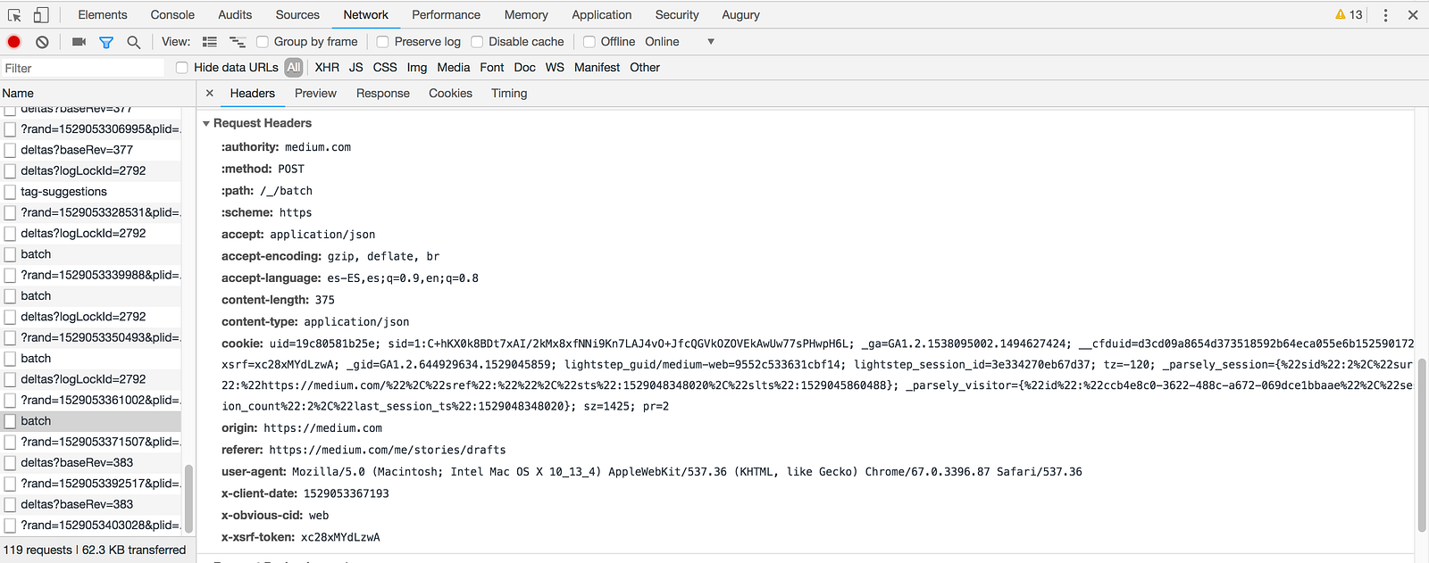This screenshot has width=1429, height=563.
Task: Stop recording with the red record button
Action: [x=14, y=42]
